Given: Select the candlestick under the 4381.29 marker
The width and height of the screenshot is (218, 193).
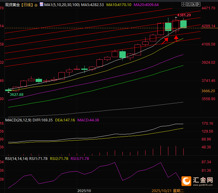Looking at the screenshot, I should coord(176,25).
